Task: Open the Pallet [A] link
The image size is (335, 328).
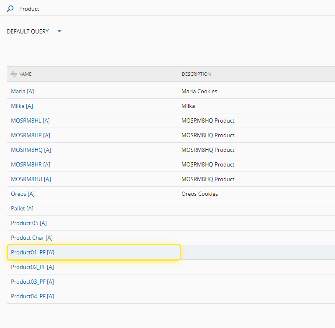Action: point(22,208)
